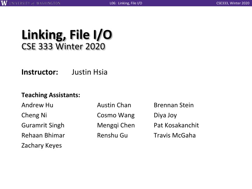Click the header text 'L06: Linking, File I/O'
Viewport: 252px width, 189px height.
click(126, 3)
